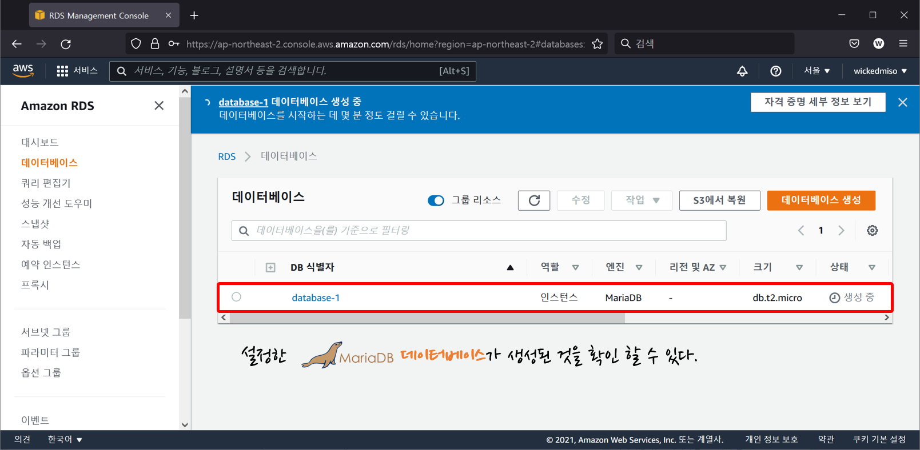
Task: Toggle the group resources switch
Action: (436, 200)
